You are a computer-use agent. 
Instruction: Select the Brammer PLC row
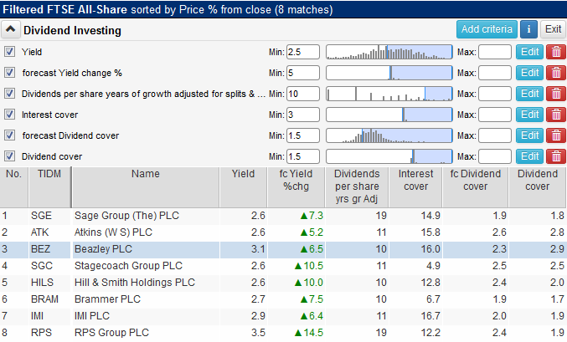tap(283, 299)
